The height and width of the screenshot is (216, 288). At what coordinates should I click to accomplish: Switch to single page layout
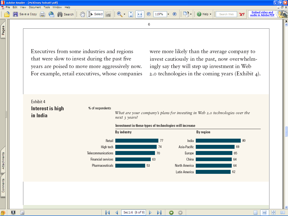(255, 213)
